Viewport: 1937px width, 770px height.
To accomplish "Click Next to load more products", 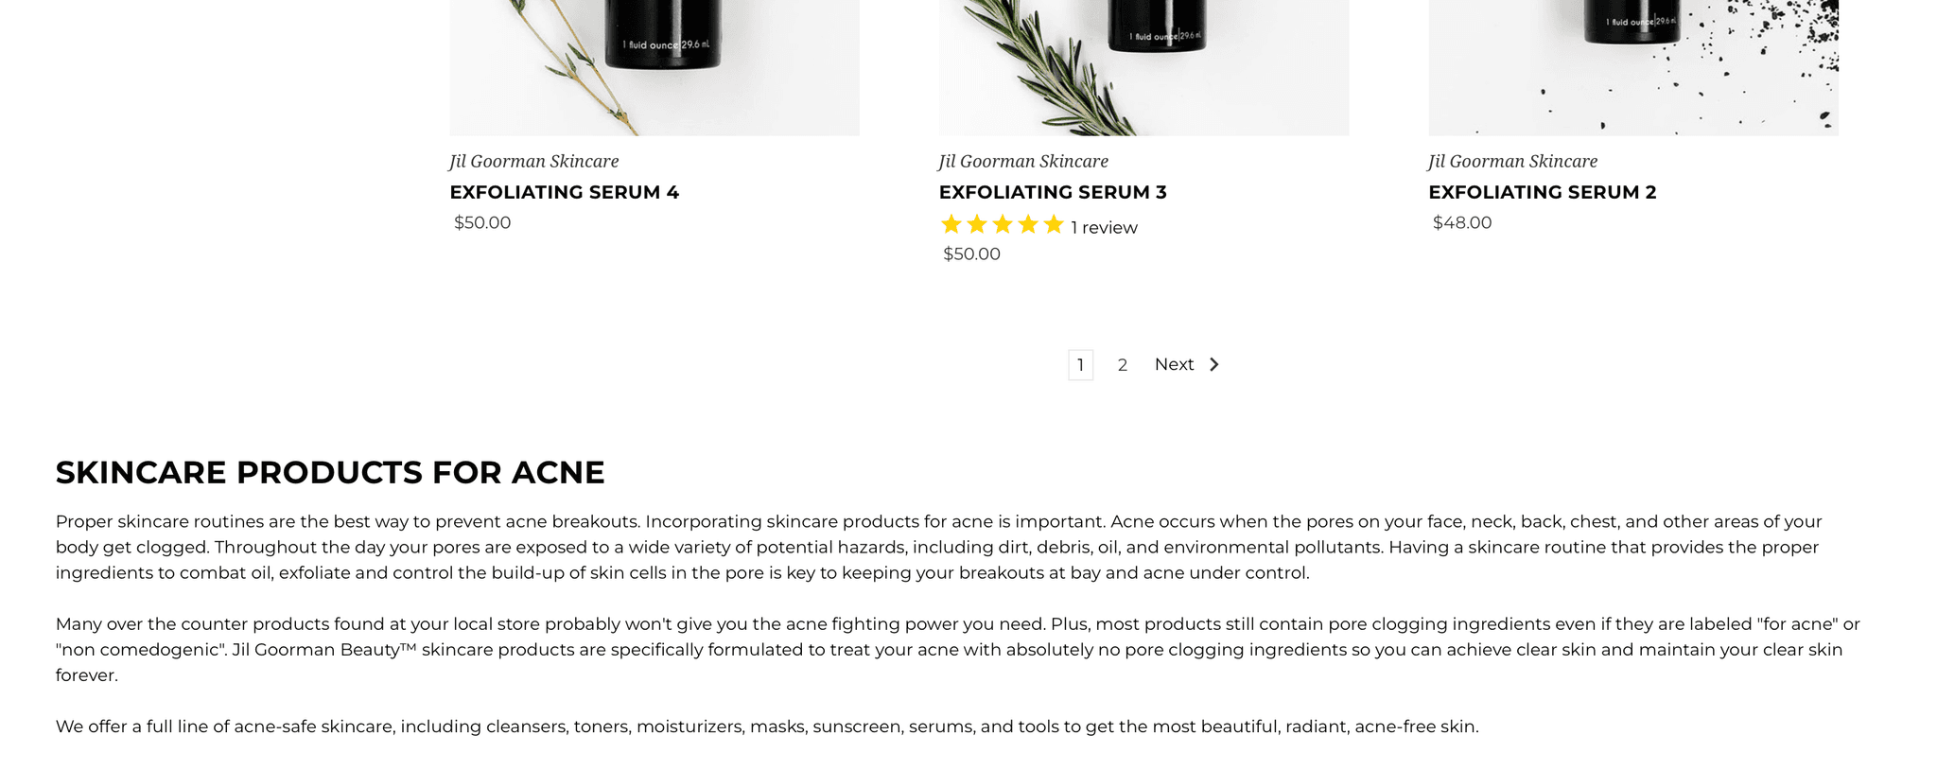I will tap(1173, 364).
